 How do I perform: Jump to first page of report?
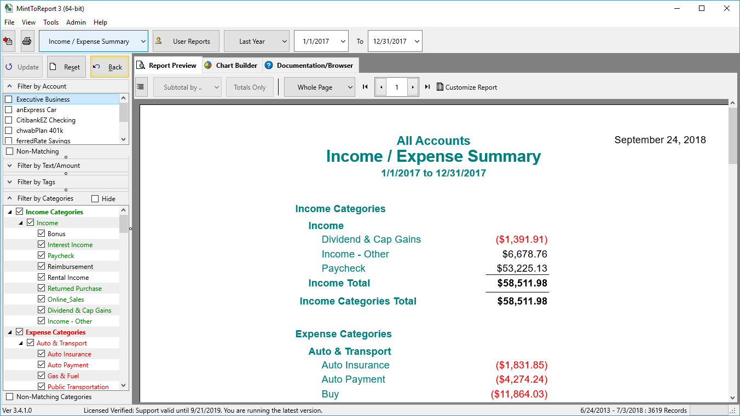point(365,87)
